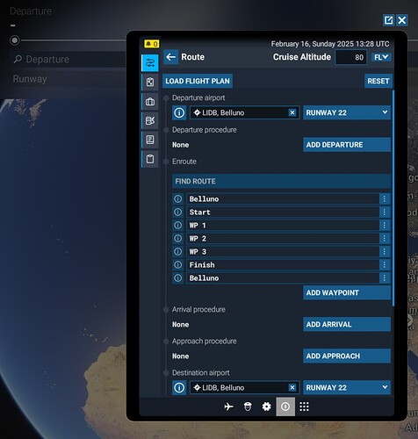Click the FIND ROUTE bar
418x439 pixels.
point(281,181)
